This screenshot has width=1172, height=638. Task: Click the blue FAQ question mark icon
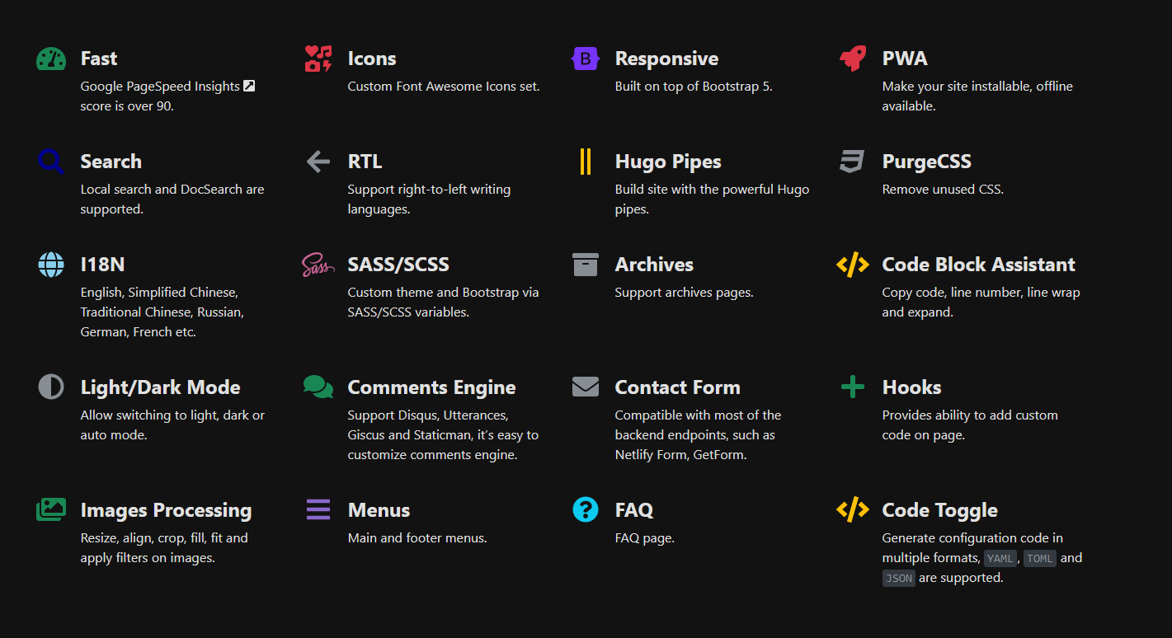[586, 510]
